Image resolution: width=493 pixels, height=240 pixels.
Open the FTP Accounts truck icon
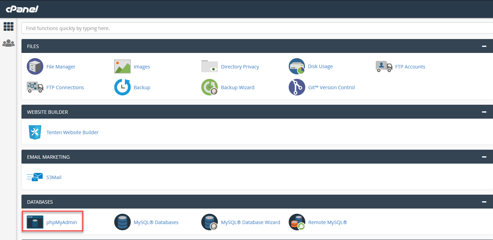pyautogui.click(x=384, y=66)
